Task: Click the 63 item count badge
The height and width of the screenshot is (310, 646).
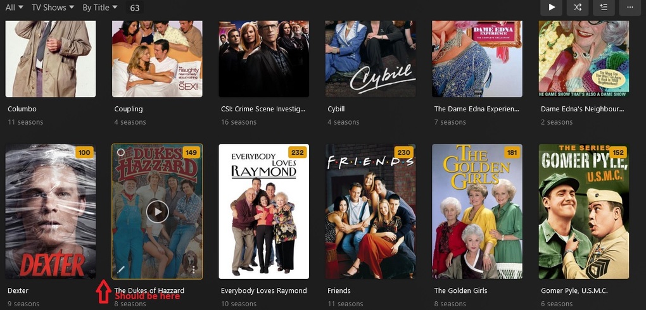Action: click(x=135, y=8)
